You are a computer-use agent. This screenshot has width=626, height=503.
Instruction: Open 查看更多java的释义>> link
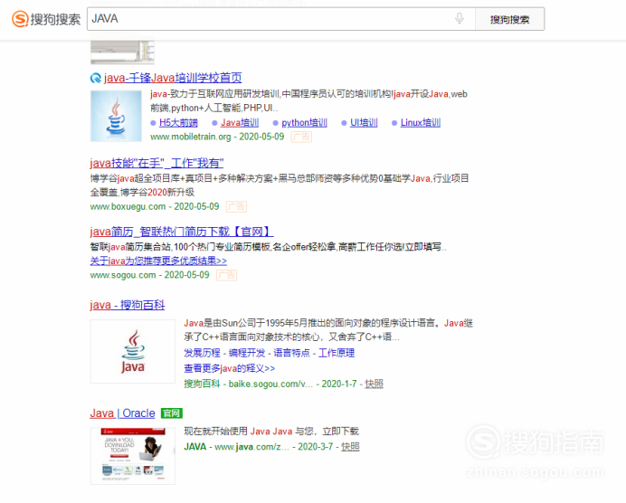click(229, 368)
